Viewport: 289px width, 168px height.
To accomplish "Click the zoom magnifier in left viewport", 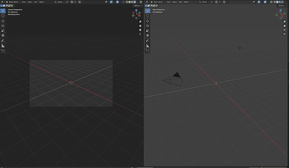I will 140,22.
